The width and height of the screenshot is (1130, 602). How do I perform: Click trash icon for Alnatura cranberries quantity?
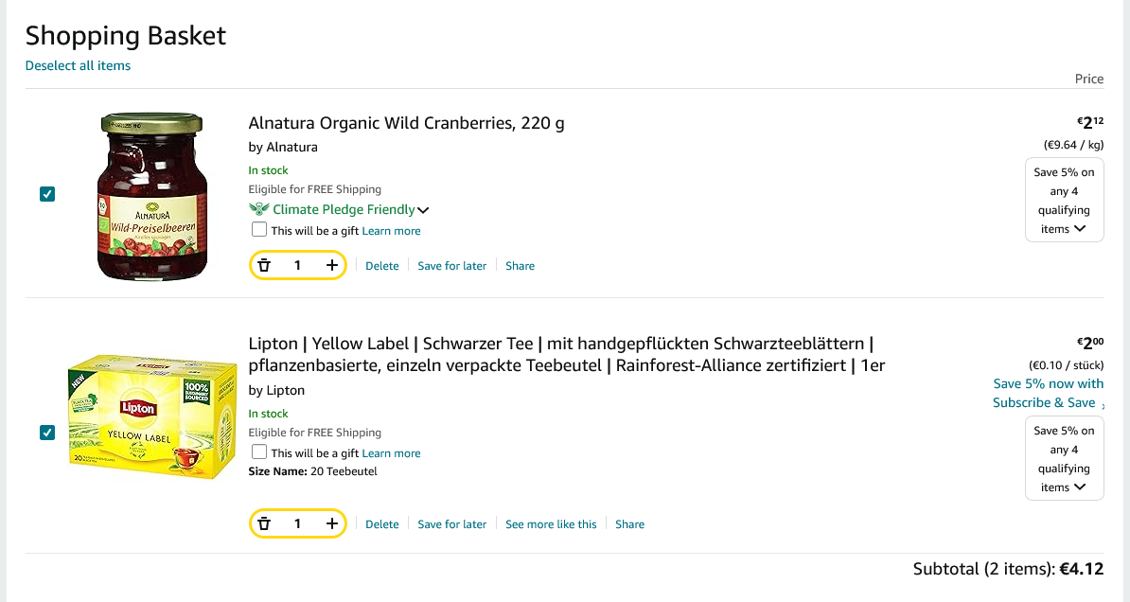264,266
